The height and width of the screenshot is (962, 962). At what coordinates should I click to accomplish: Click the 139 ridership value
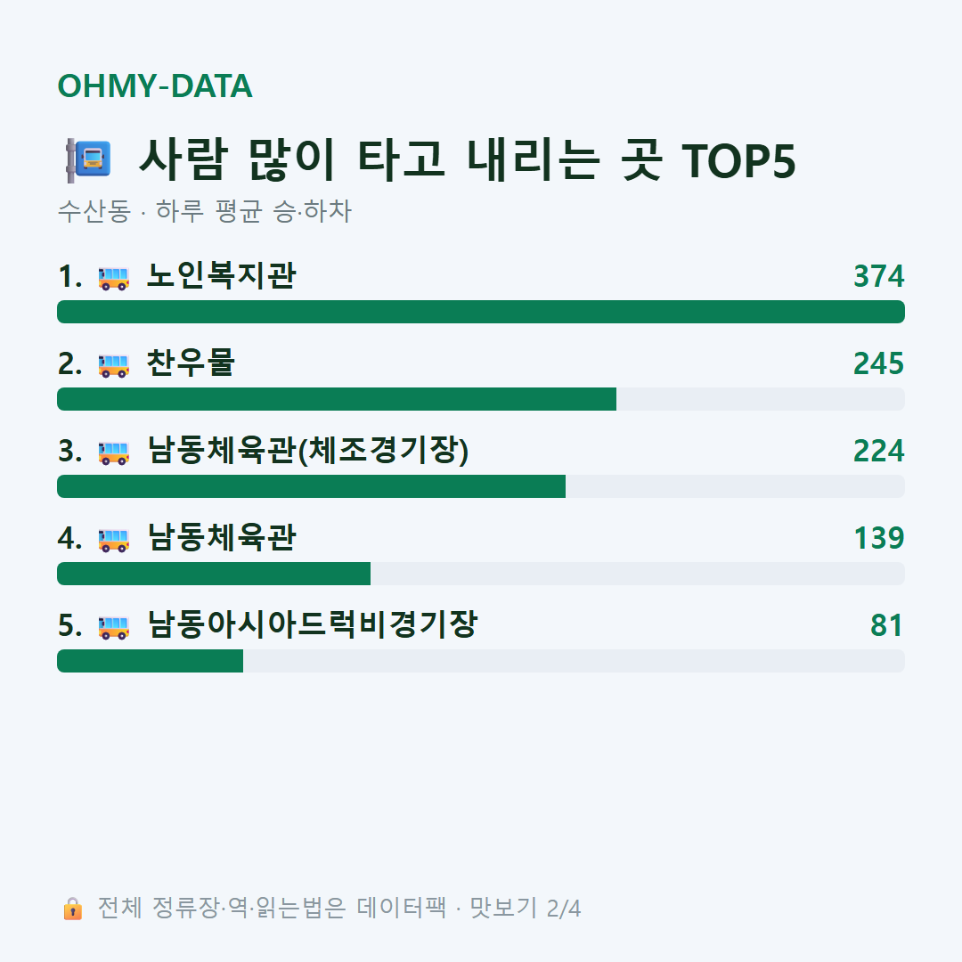[x=878, y=538]
